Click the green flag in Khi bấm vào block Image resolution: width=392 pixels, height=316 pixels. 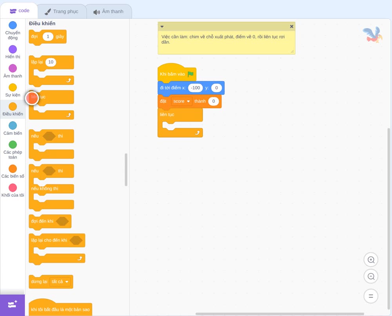191,74
